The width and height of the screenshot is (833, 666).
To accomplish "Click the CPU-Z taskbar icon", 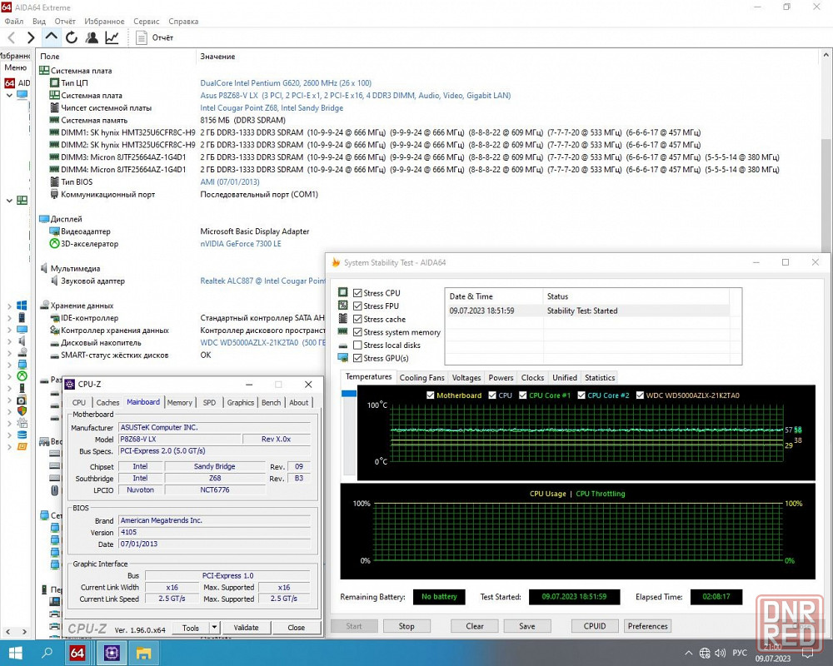I will (112, 653).
